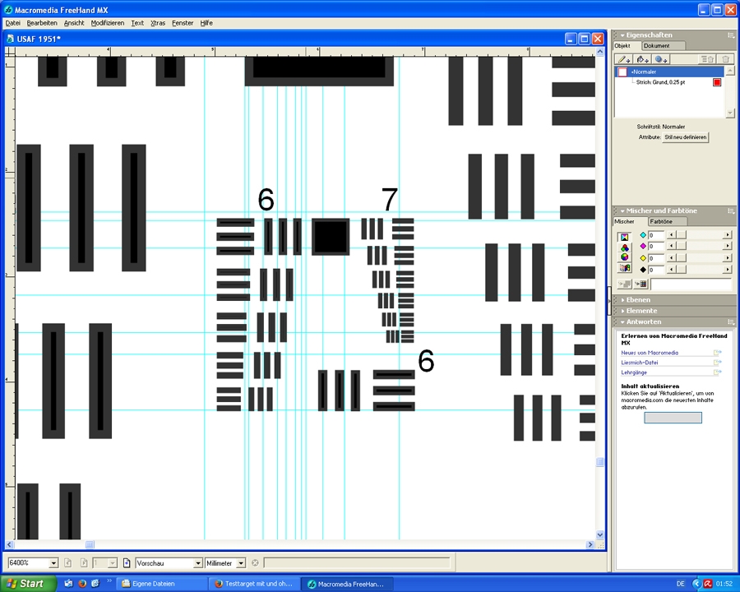Open the Liesmich-Datei link

640,363
